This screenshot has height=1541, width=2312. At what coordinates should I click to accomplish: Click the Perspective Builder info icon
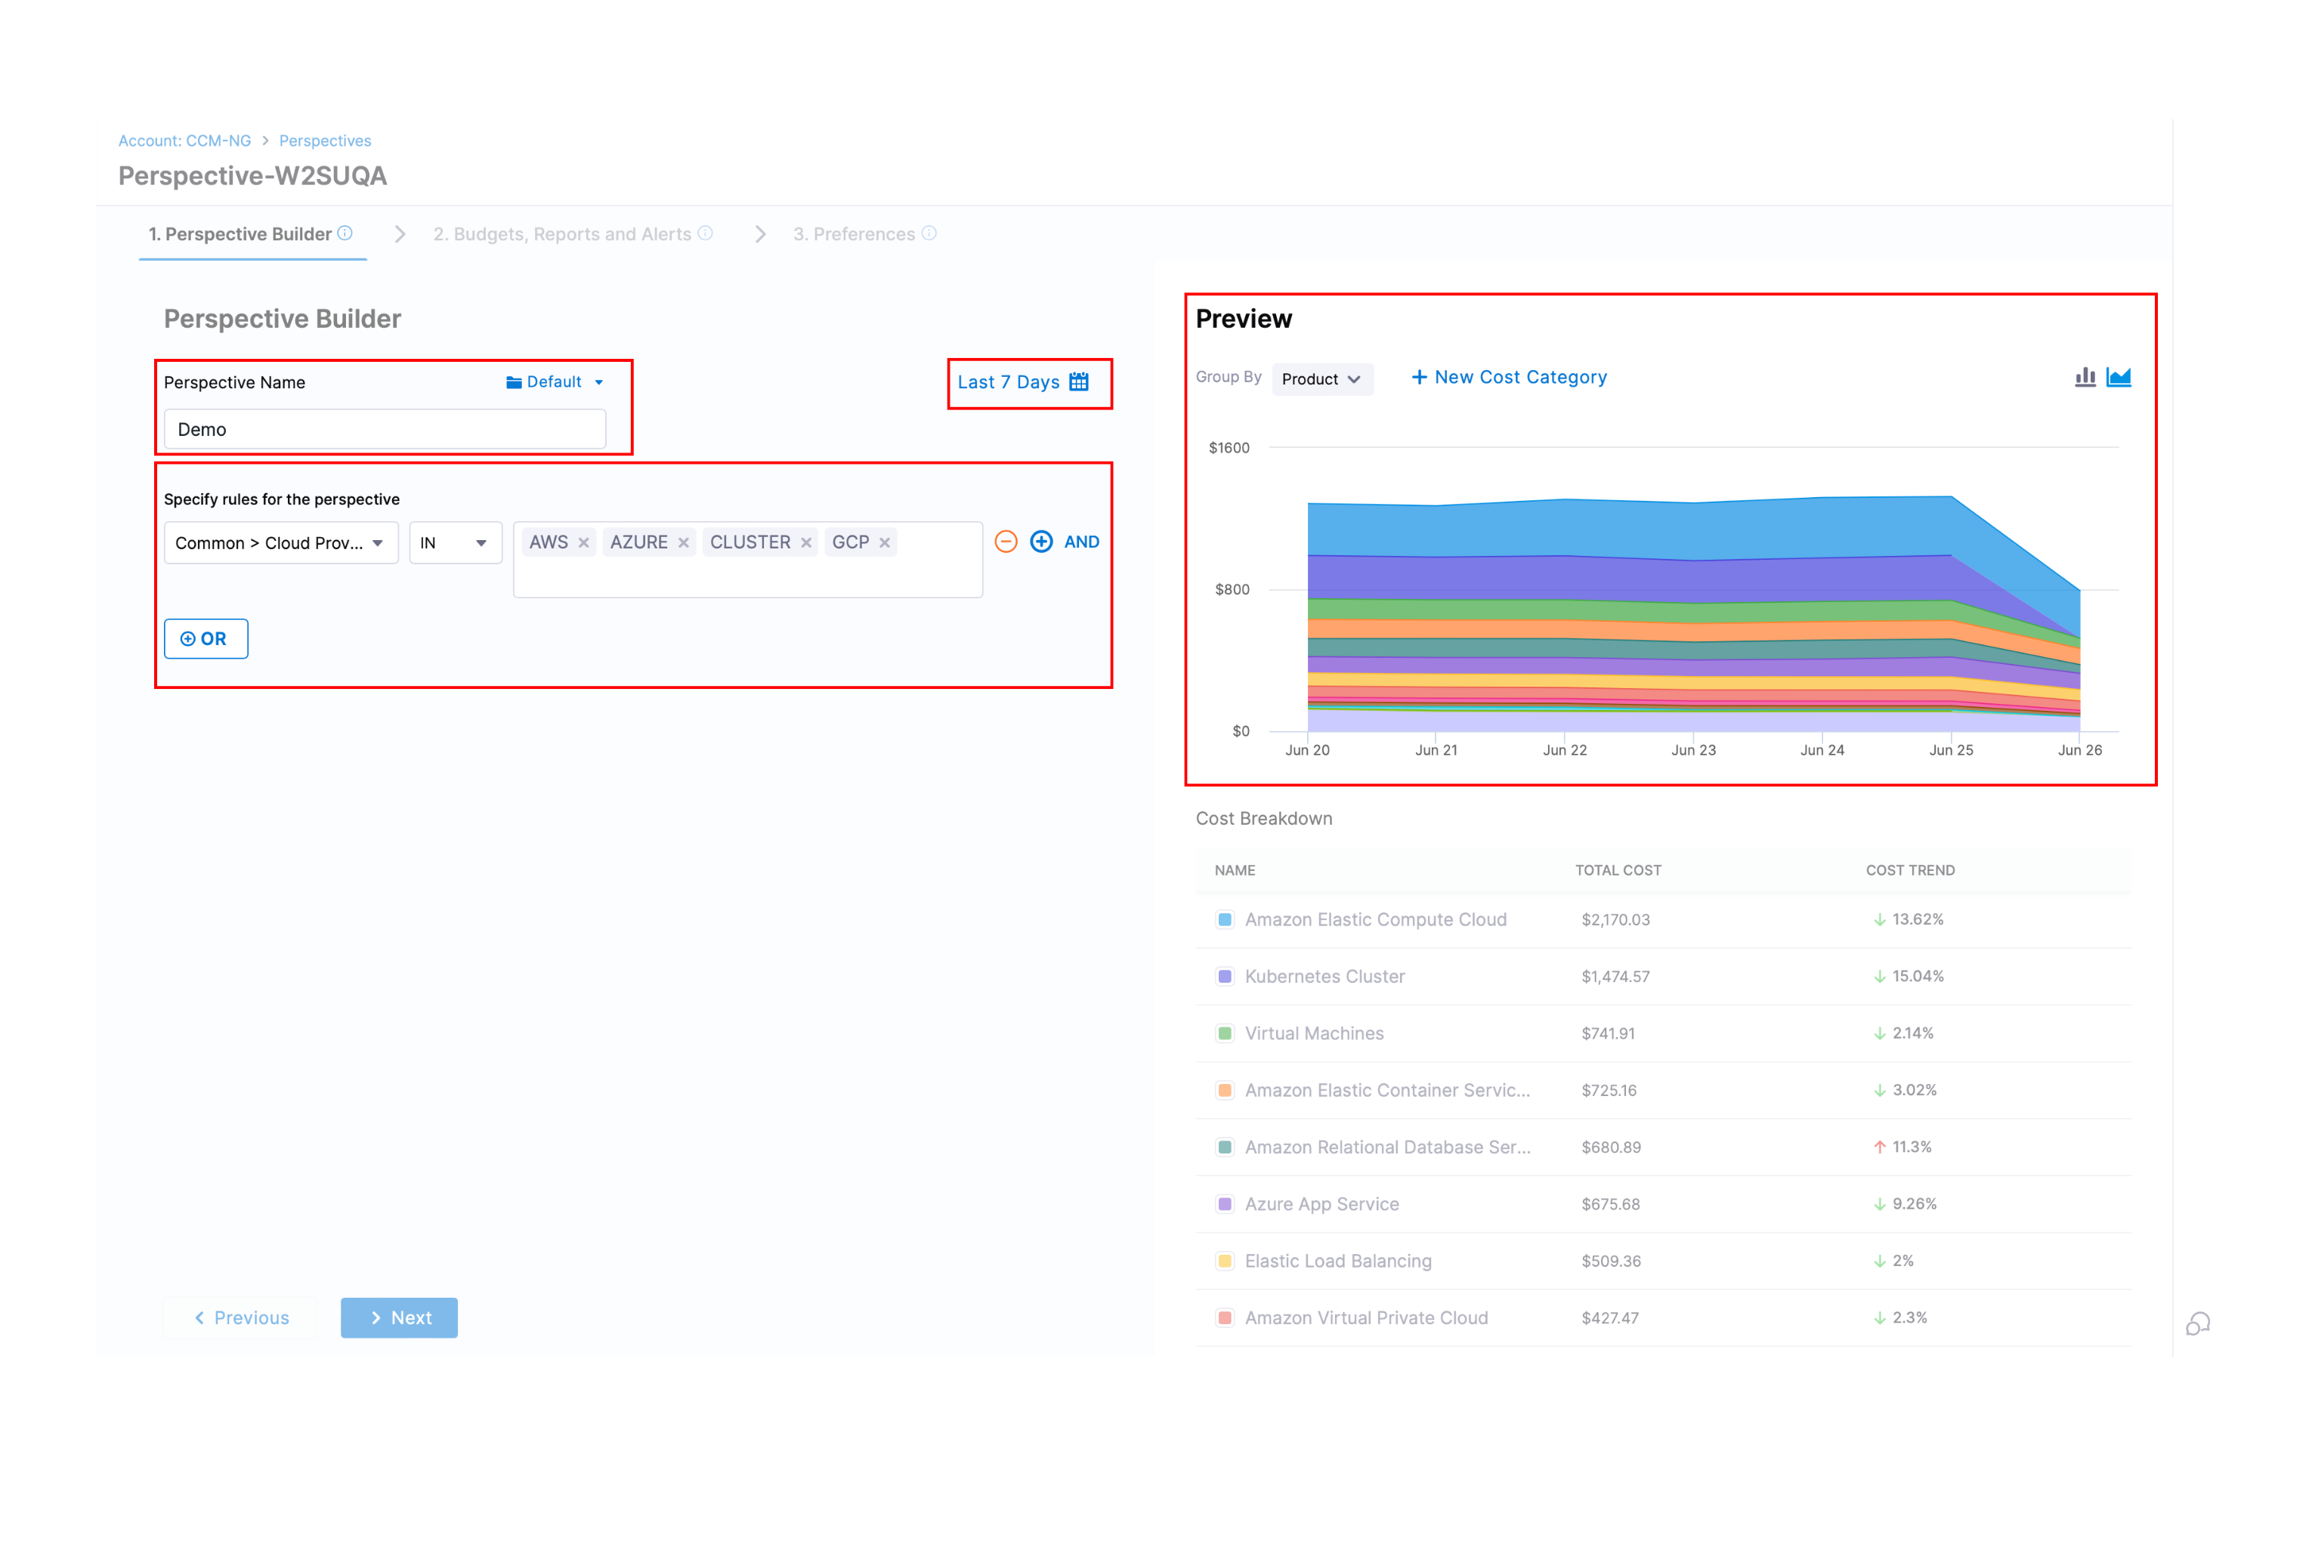(345, 233)
